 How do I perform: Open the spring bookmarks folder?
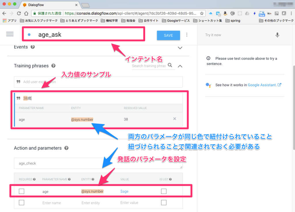click(x=233, y=20)
